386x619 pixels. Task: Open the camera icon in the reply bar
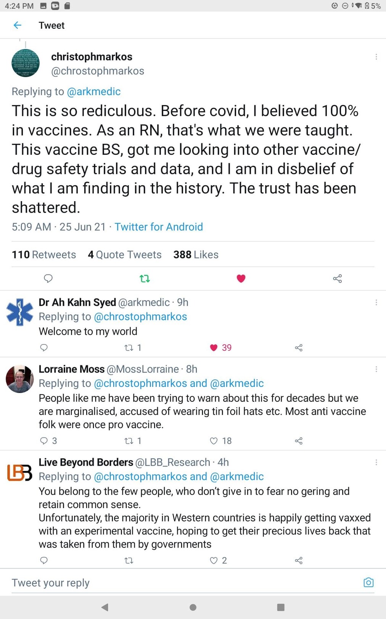(368, 582)
